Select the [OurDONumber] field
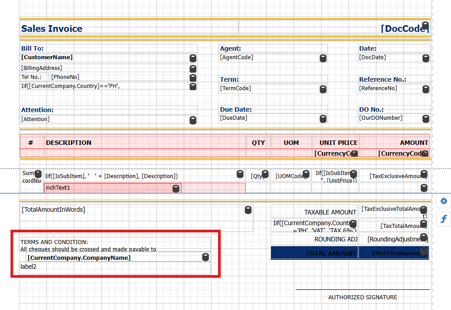Image resolution: width=451 pixels, height=310 pixels. 394,118
